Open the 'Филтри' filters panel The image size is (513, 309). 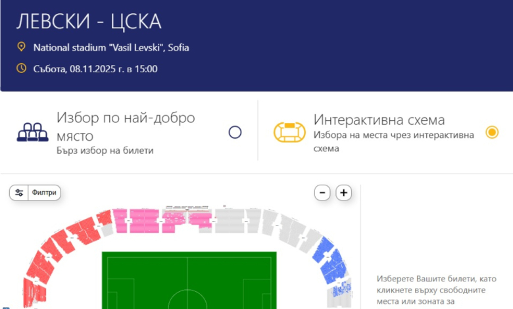(x=45, y=193)
